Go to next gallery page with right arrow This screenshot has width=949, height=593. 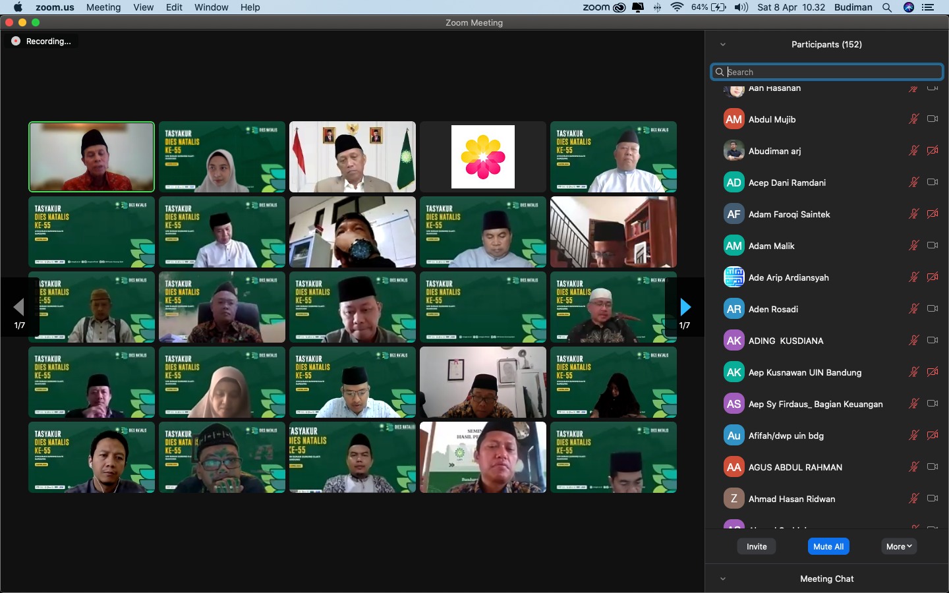coord(685,307)
